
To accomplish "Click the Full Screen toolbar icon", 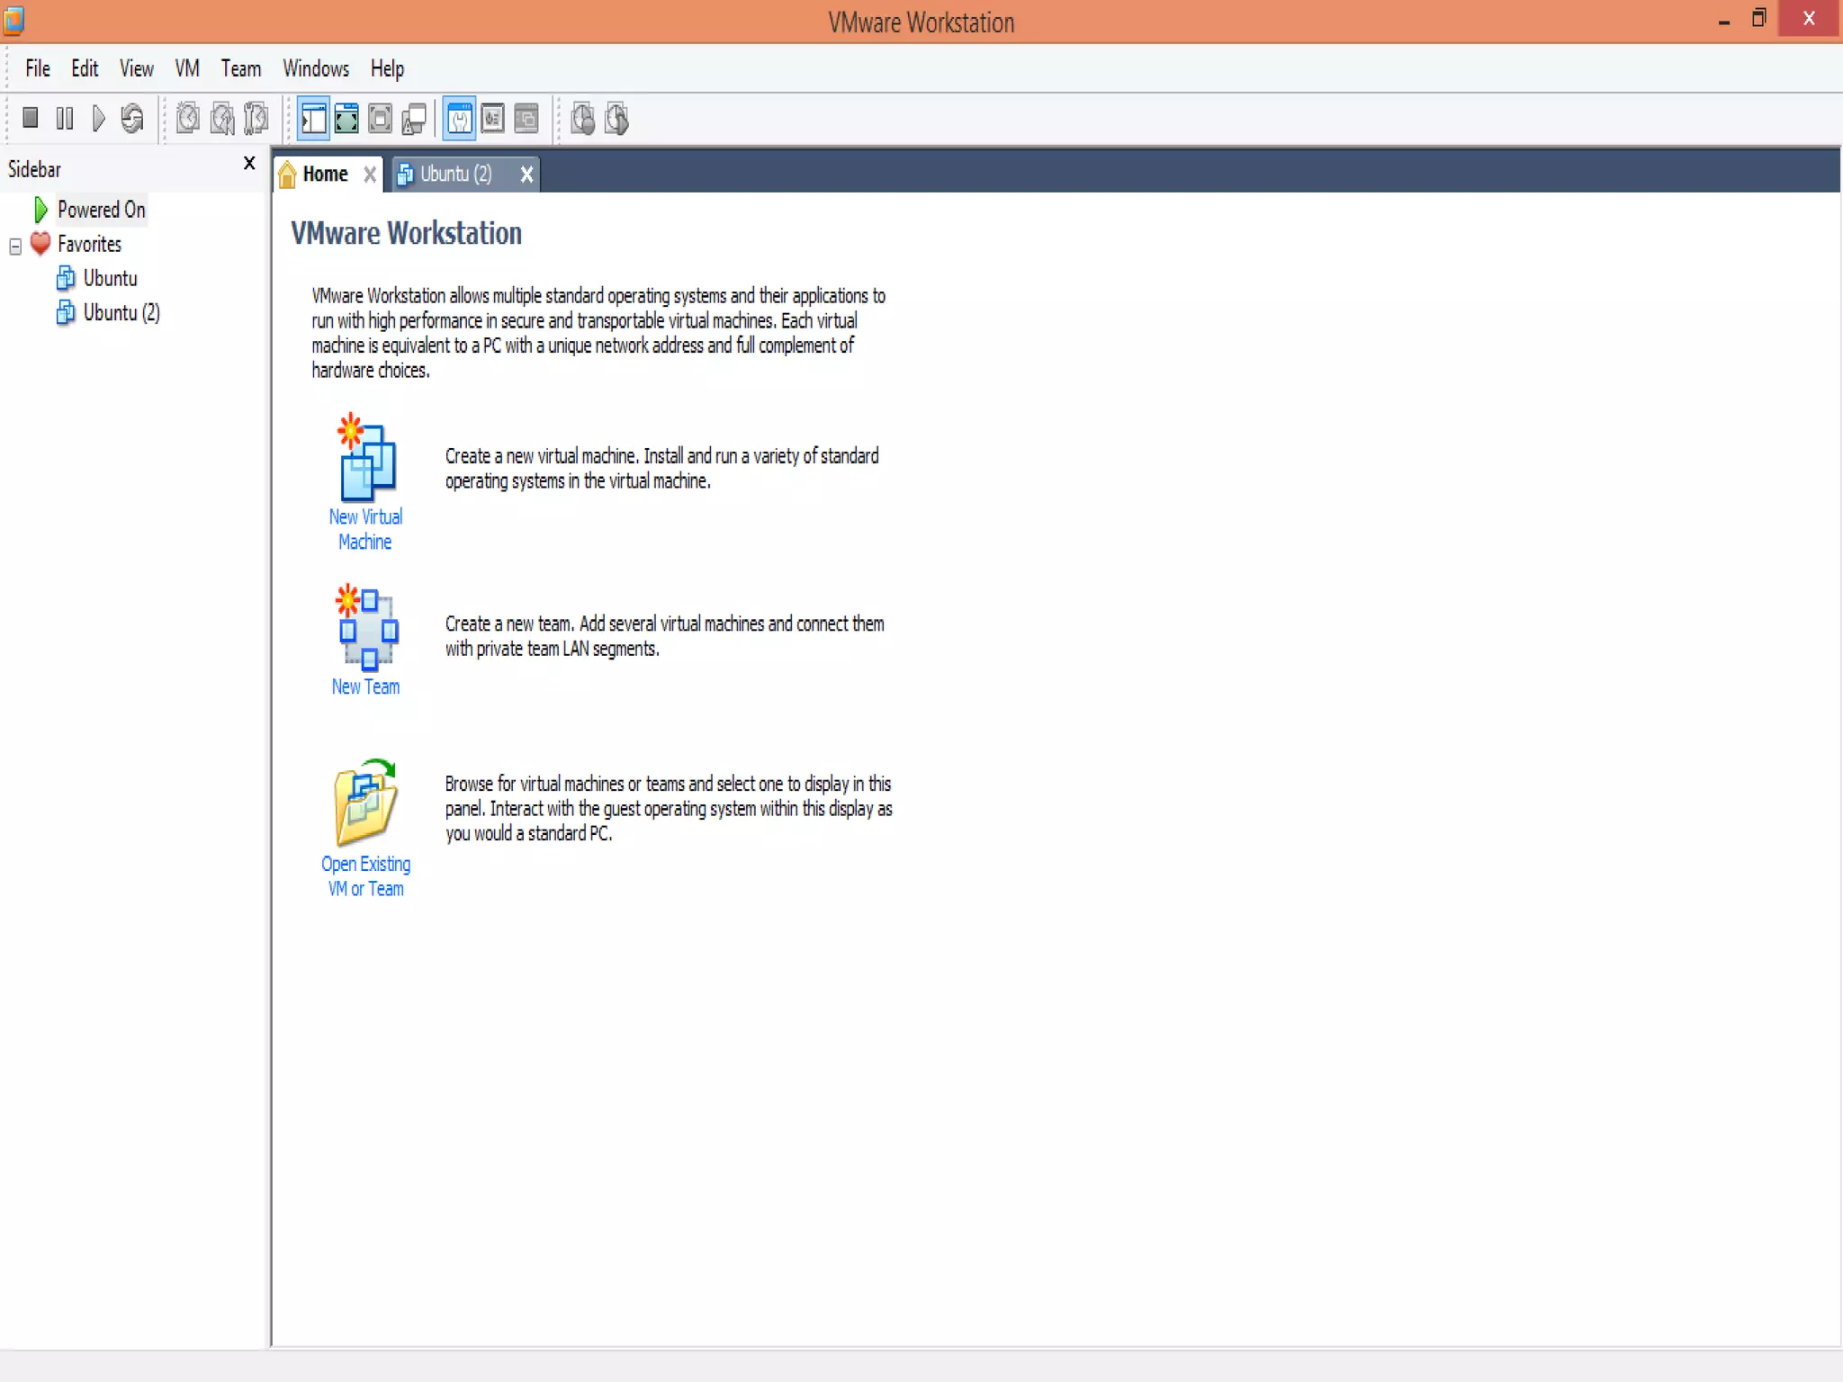I will (380, 118).
